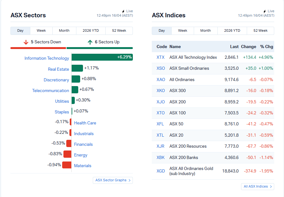The height and width of the screenshot is (197, 284).
Task: Open the Health Care sector
Action: (85, 123)
